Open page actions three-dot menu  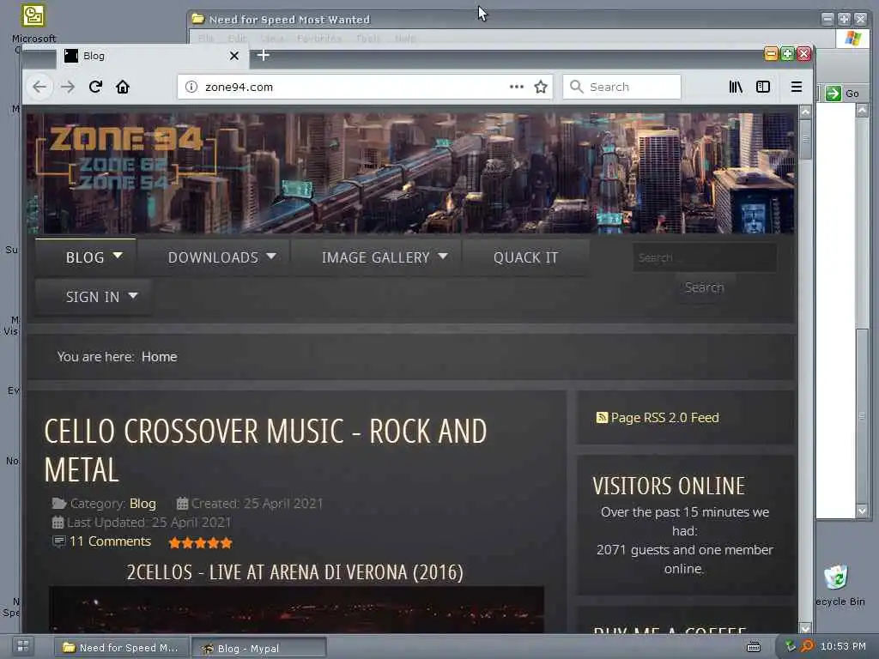516,87
